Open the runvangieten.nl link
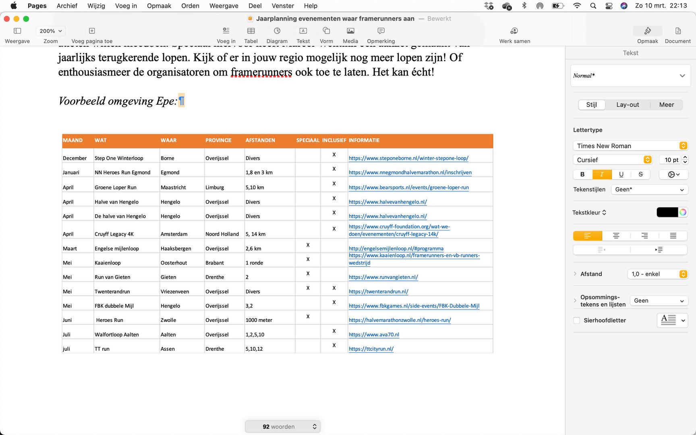The height and width of the screenshot is (435, 696). [383, 277]
